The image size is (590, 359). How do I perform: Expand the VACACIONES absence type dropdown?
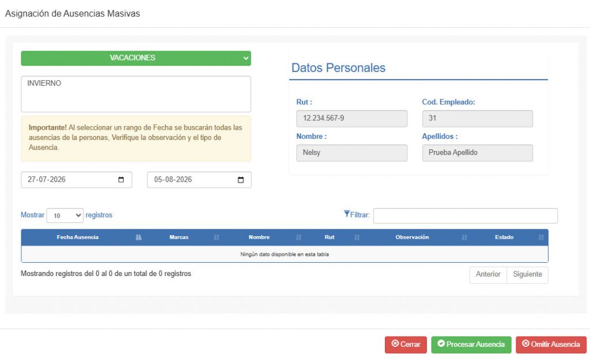tap(136, 58)
